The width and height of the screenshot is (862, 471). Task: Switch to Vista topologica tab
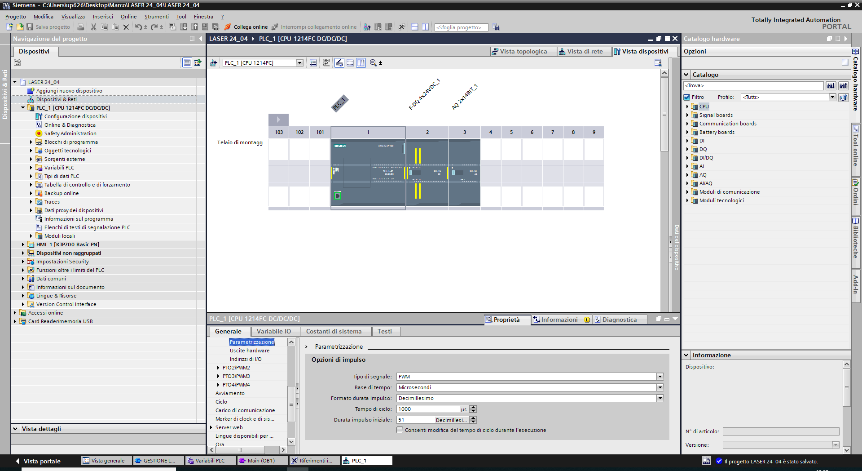click(x=523, y=51)
